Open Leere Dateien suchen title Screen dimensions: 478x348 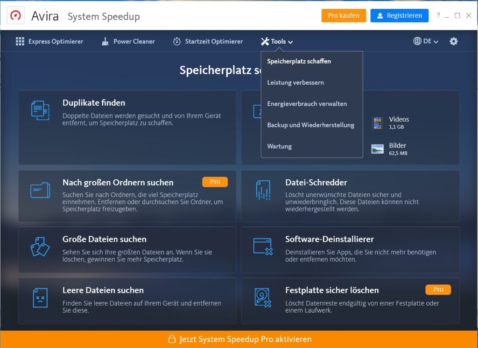click(103, 290)
